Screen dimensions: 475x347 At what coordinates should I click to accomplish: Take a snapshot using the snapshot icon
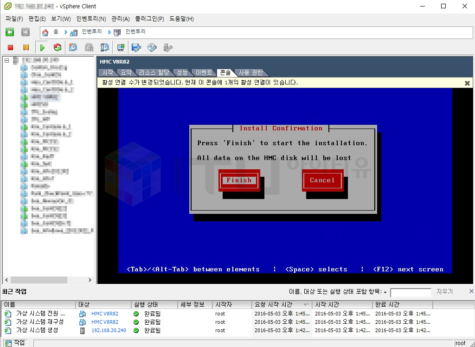[73, 47]
